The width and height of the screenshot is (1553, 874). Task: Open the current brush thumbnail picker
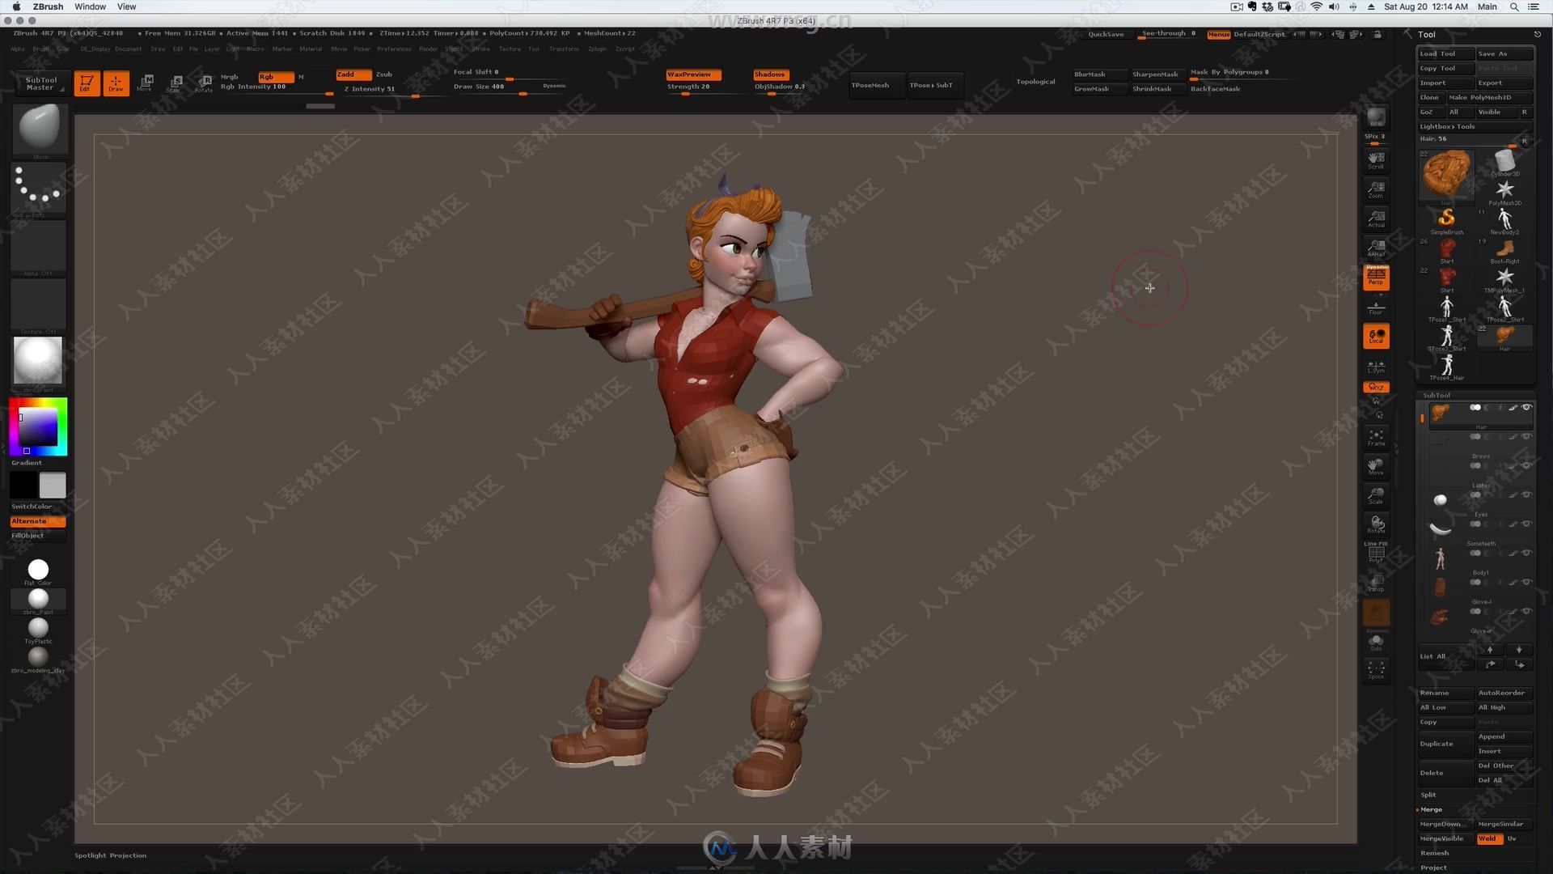click(x=39, y=130)
